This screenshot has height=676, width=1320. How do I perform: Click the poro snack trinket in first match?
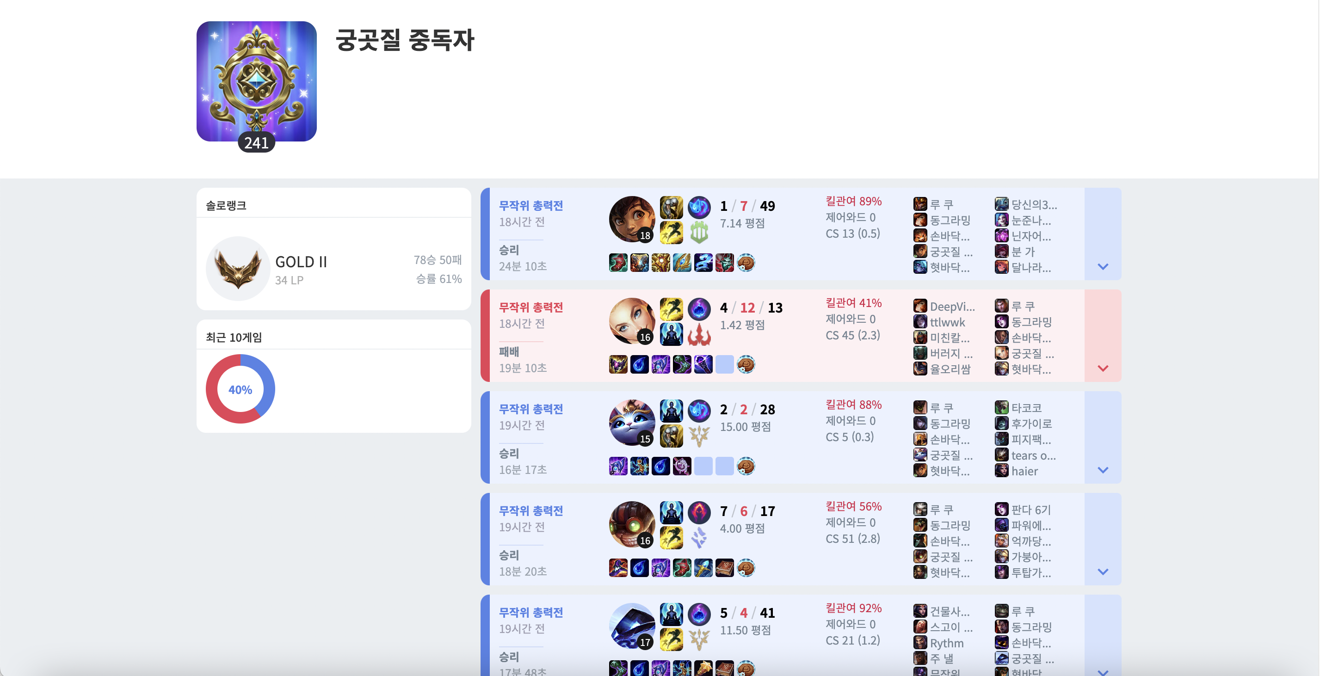746,263
